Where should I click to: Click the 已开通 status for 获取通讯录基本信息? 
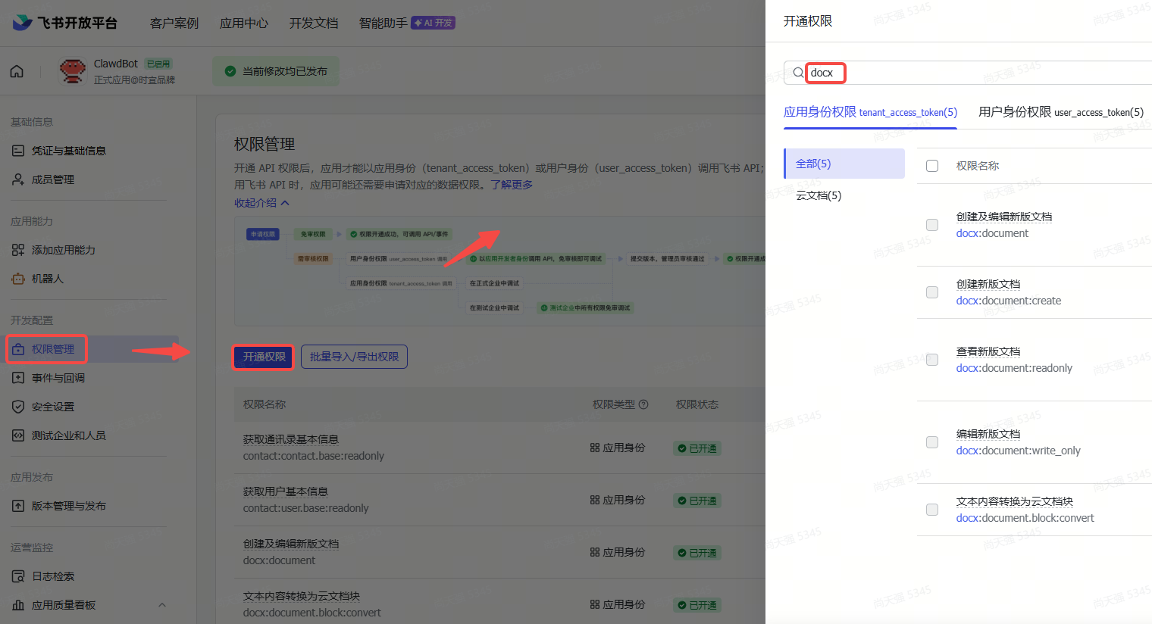pos(697,448)
